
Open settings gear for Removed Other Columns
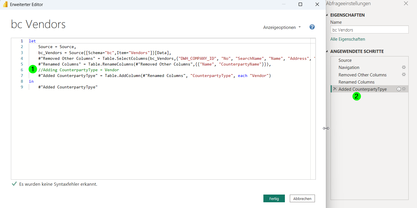(404, 74)
